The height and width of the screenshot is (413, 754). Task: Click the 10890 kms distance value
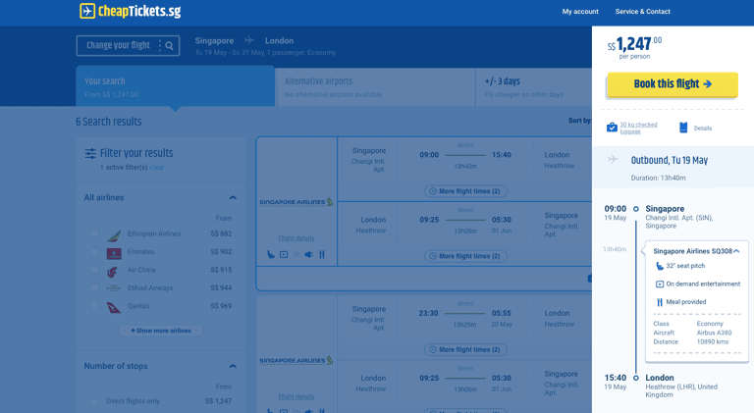tap(713, 342)
